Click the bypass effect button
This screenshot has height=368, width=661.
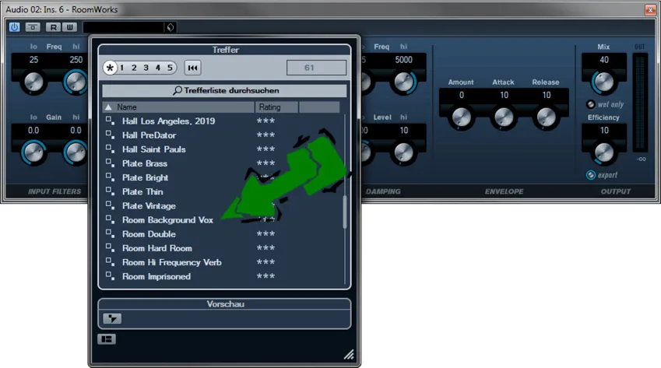(33, 27)
